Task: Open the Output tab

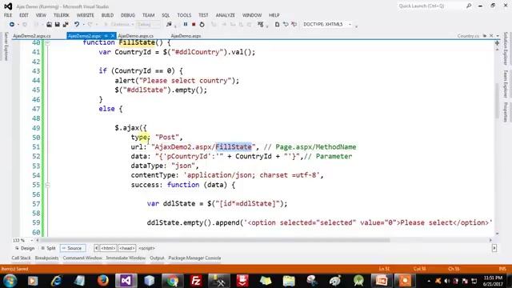Action: [157, 258]
